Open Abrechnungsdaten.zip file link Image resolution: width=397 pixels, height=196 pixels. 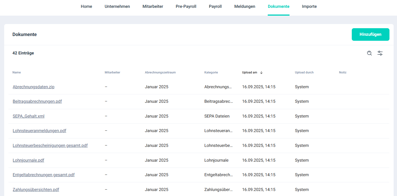[34, 87]
